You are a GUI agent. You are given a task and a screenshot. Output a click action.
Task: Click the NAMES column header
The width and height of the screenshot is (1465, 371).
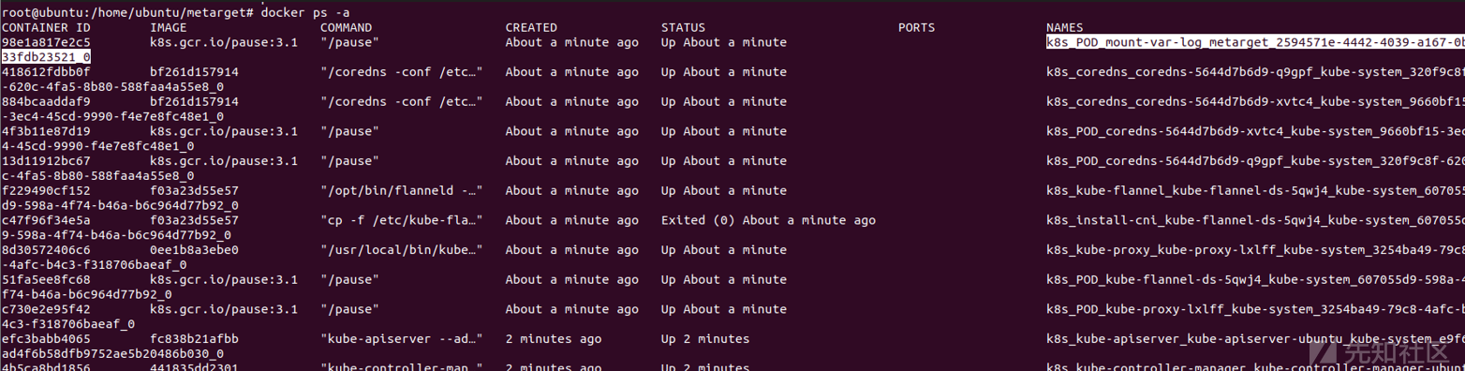[1064, 27]
